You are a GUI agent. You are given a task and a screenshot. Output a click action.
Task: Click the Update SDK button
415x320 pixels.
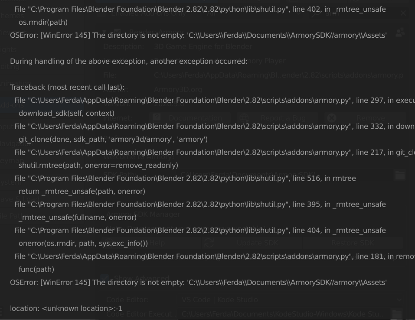tap(257, 243)
